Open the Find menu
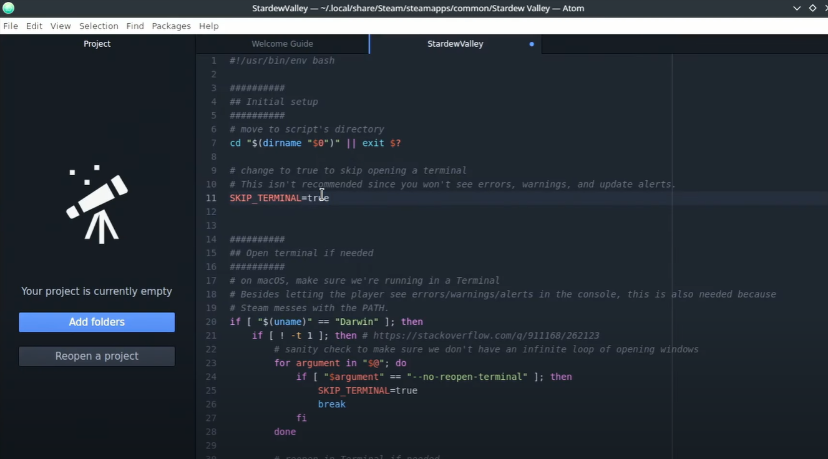Viewport: 828px width, 459px height. [x=135, y=26]
